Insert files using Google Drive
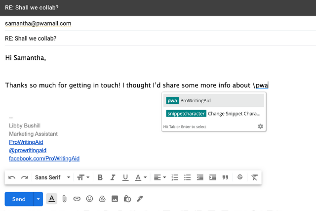 102,199
